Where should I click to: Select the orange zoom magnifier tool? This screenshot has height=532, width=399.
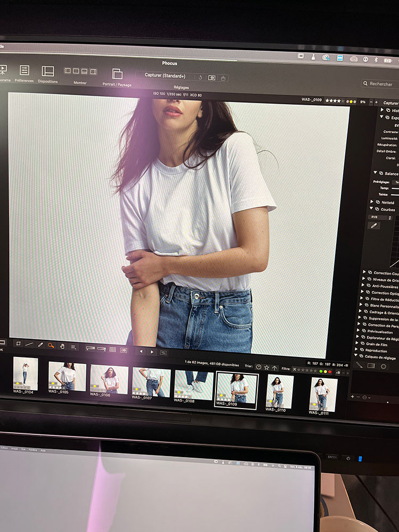click(x=51, y=345)
